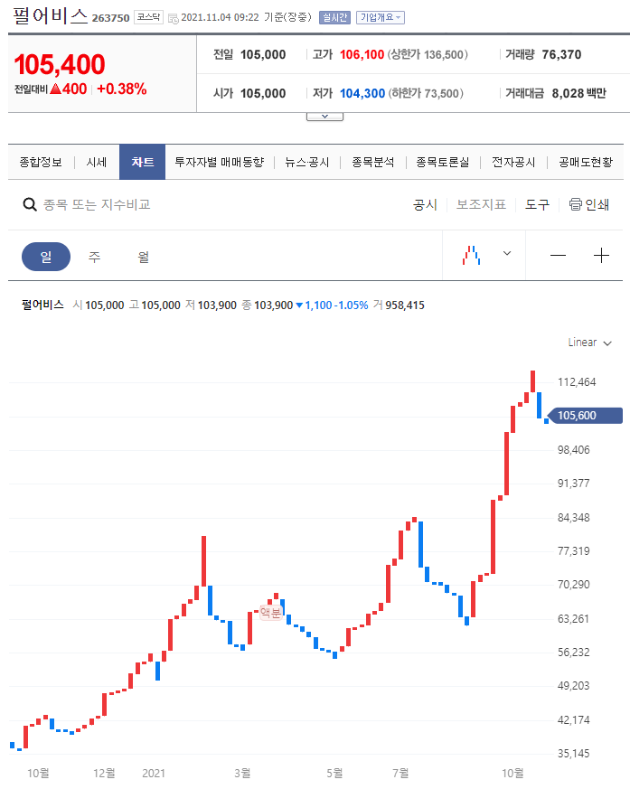Click the magnifier search icon

29,205
